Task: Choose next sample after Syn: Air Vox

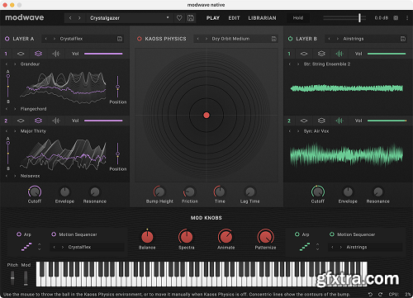Action: pos(298,131)
